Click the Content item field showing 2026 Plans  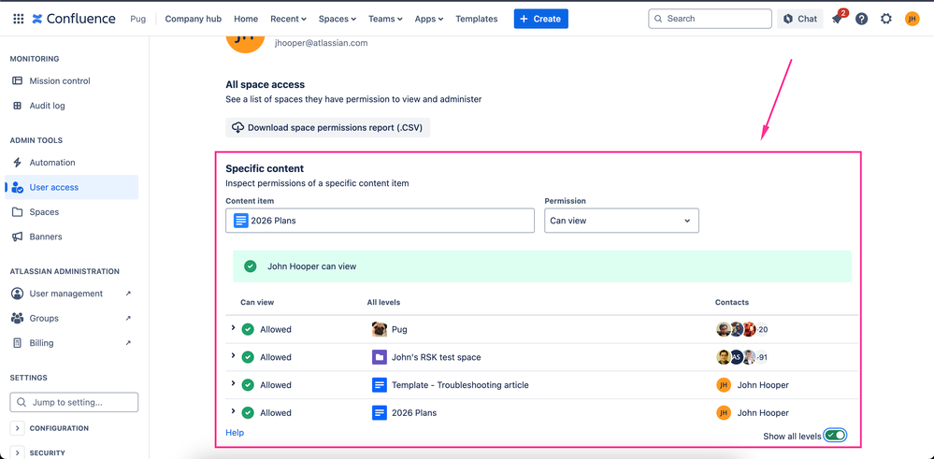click(x=380, y=221)
